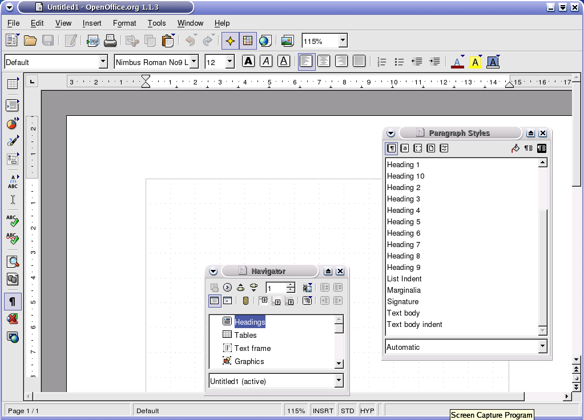Toggle Align Right paragraph alignment
584x420 pixels.
[341, 61]
